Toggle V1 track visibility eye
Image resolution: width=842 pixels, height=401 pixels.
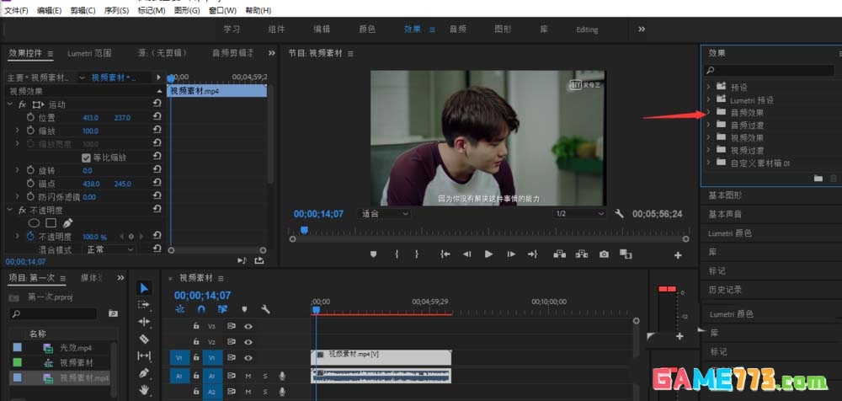point(248,358)
